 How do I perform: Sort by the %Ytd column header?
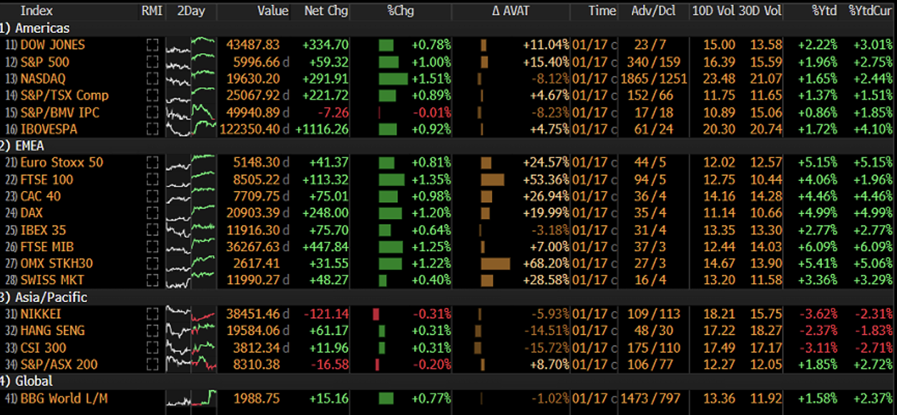(824, 11)
